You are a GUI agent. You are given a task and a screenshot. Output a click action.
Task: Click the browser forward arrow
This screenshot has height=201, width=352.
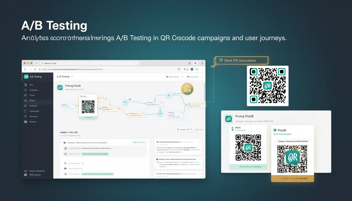30,69
